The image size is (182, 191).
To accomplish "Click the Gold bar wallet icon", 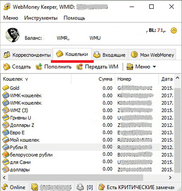I will tap(6, 88).
